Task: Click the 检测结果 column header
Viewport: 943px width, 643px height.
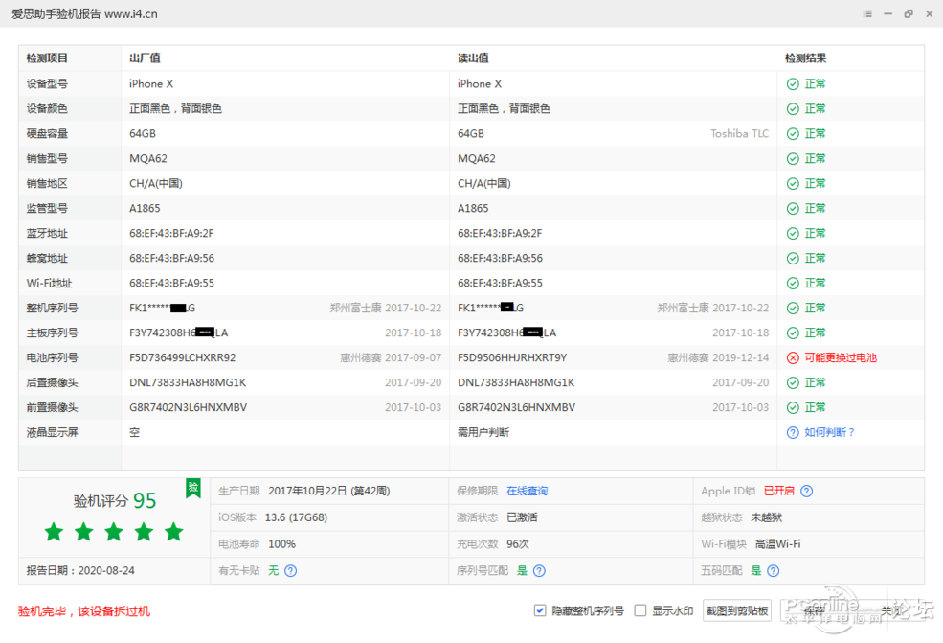Action: [x=805, y=58]
